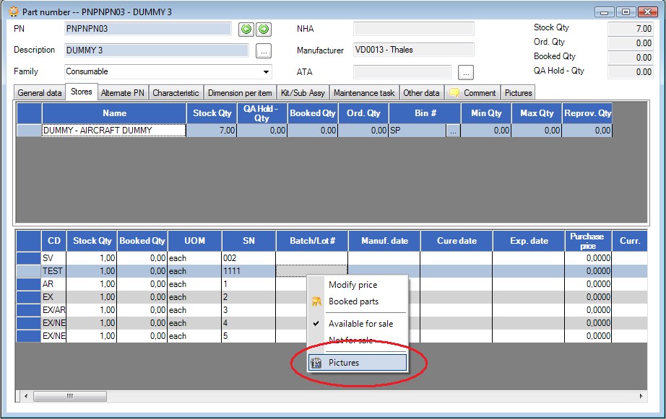666x419 pixels.
Task: Open the Alternate PN tab
Action: pos(123,93)
